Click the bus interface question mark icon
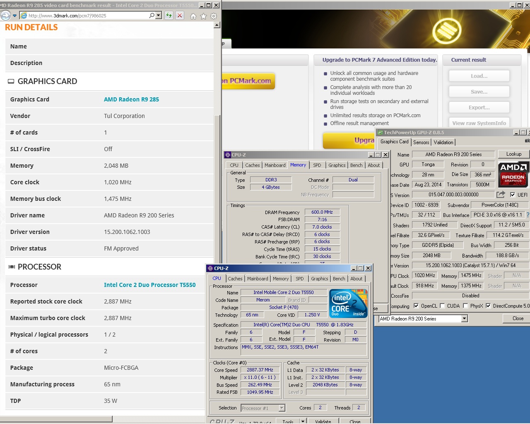The height and width of the screenshot is (424, 530). [528, 215]
